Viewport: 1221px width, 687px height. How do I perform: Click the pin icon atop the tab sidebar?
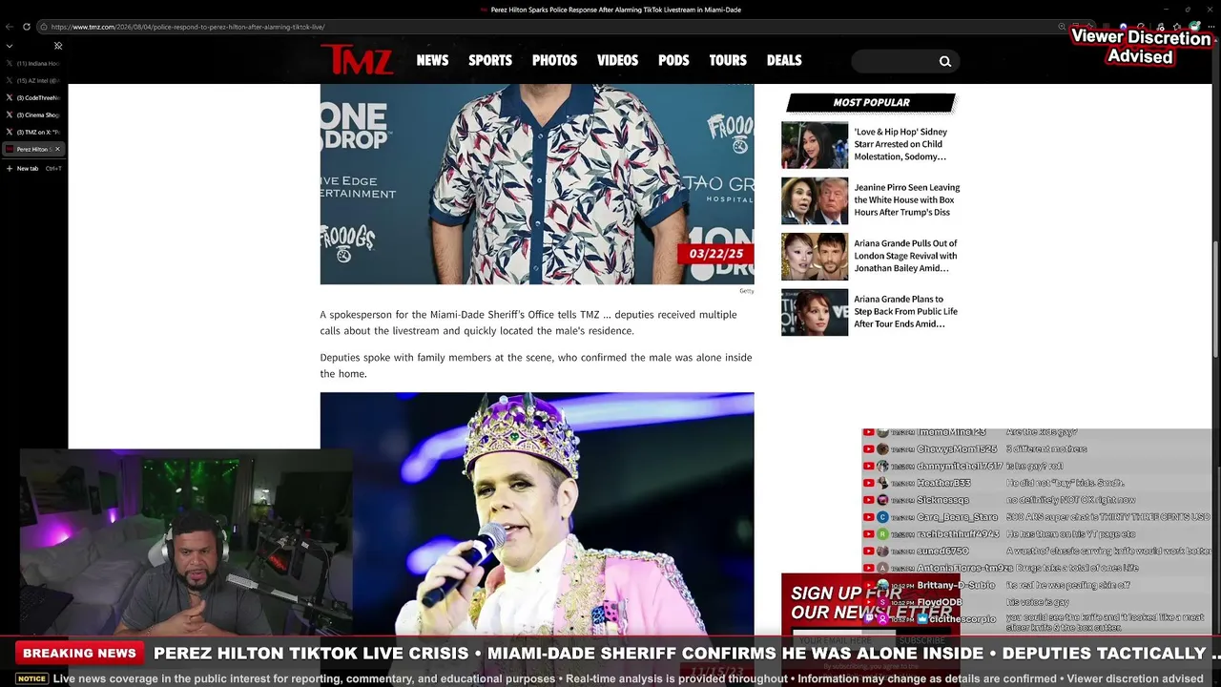(58, 46)
